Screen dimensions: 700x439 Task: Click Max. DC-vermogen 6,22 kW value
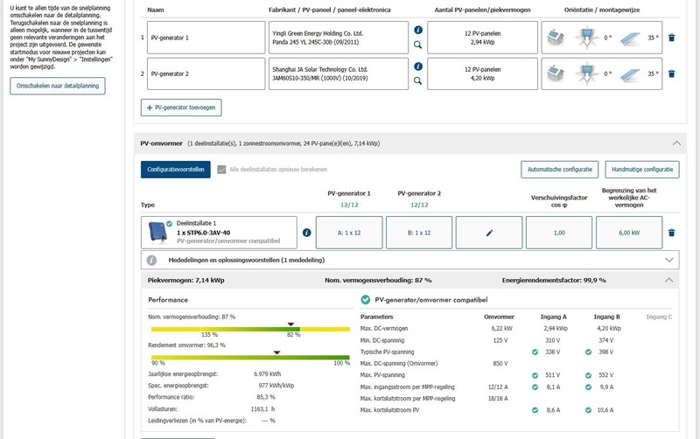point(501,328)
